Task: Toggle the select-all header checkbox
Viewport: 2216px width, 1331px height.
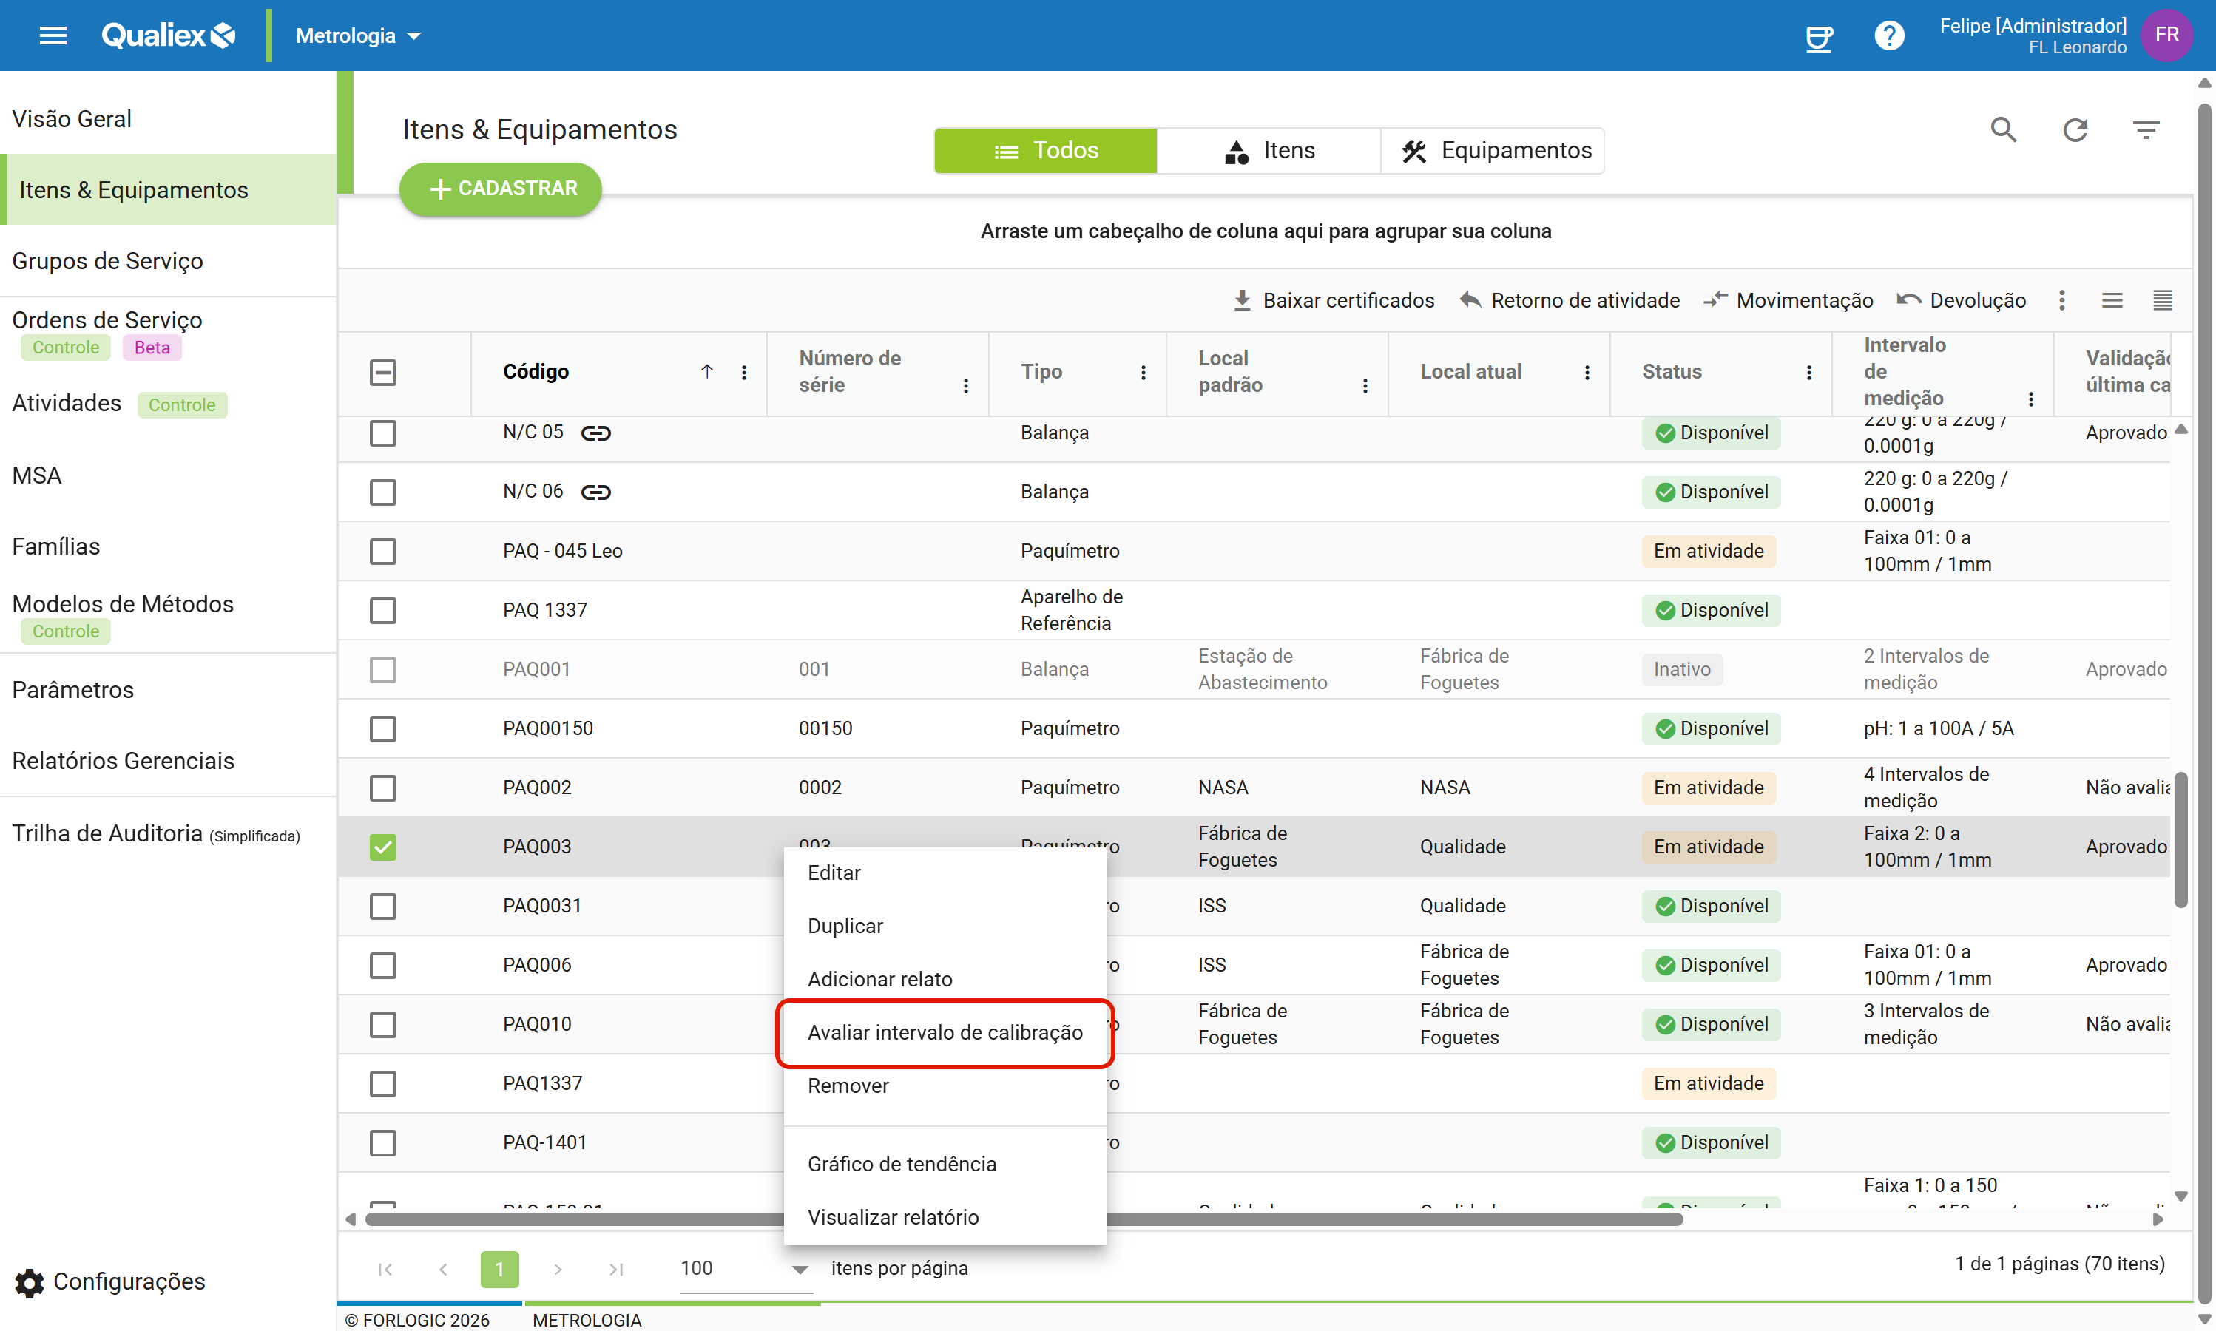Action: tap(383, 372)
